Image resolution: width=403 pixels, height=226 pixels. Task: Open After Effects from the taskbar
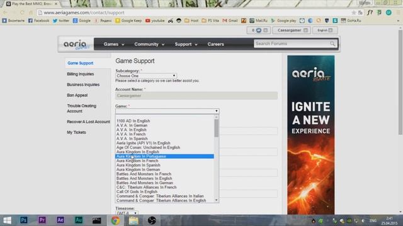[60, 220]
